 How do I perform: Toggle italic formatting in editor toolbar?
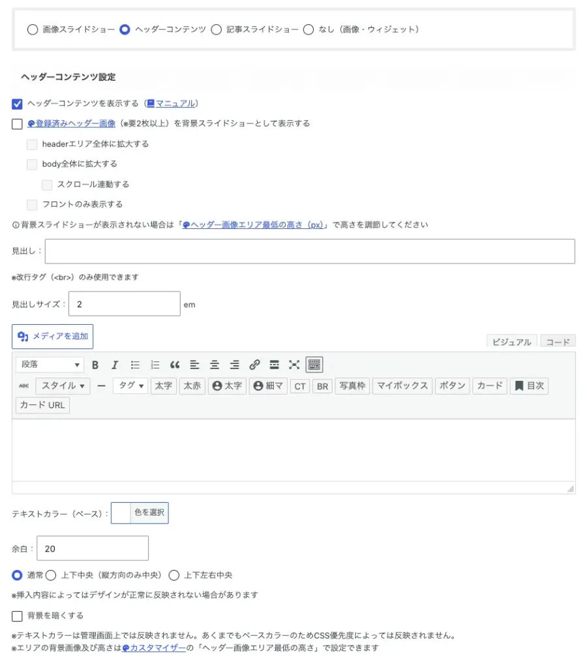(115, 365)
